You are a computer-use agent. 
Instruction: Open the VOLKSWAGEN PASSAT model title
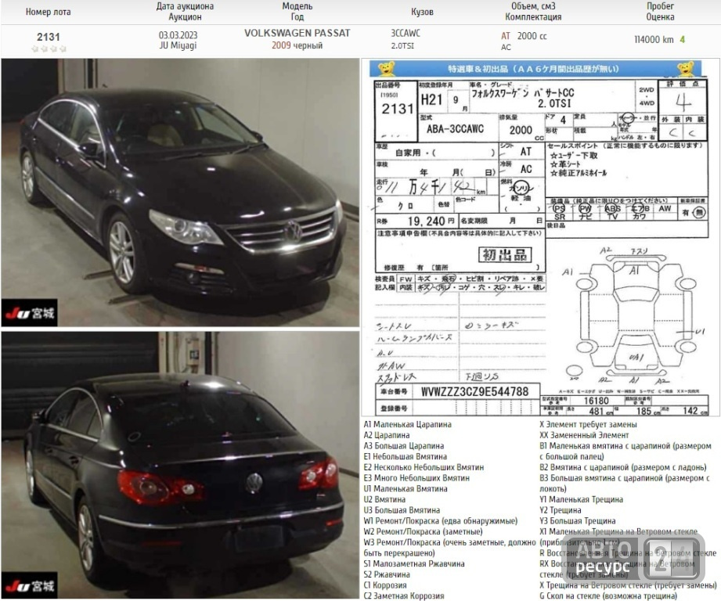click(x=297, y=33)
